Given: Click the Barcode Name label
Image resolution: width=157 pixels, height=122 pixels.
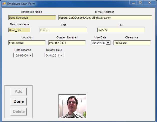Looking at the screenshot, I should click(x=20, y=24).
